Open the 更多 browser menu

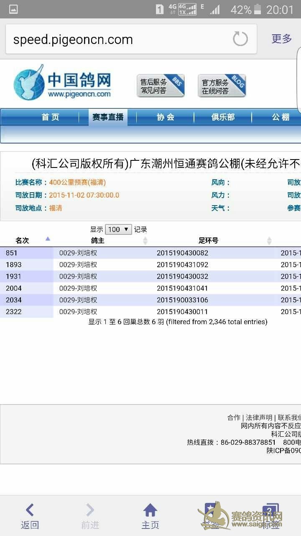click(x=281, y=39)
